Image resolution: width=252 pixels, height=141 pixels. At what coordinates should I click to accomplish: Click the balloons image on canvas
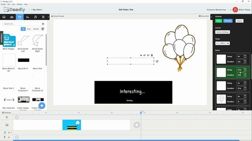pyautogui.click(x=179, y=48)
